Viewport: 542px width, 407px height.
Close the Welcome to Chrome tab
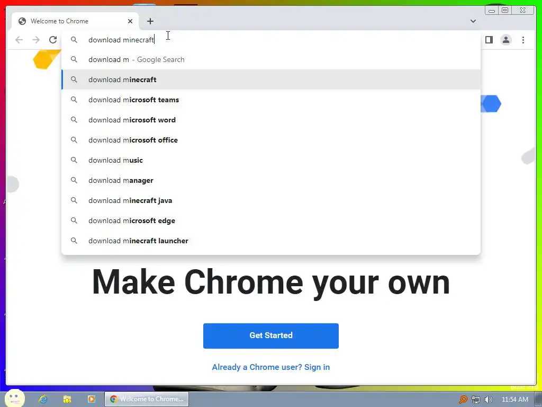pos(130,21)
